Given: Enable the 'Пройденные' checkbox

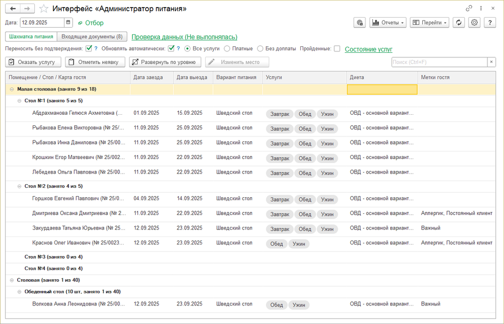Looking at the screenshot, I should click(337, 49).
